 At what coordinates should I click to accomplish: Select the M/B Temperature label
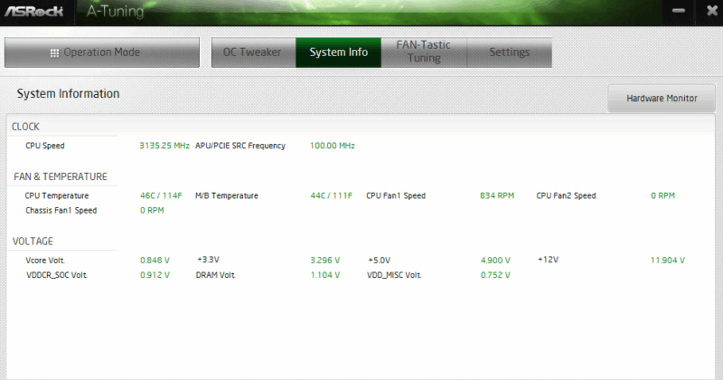tap(227, 195)
